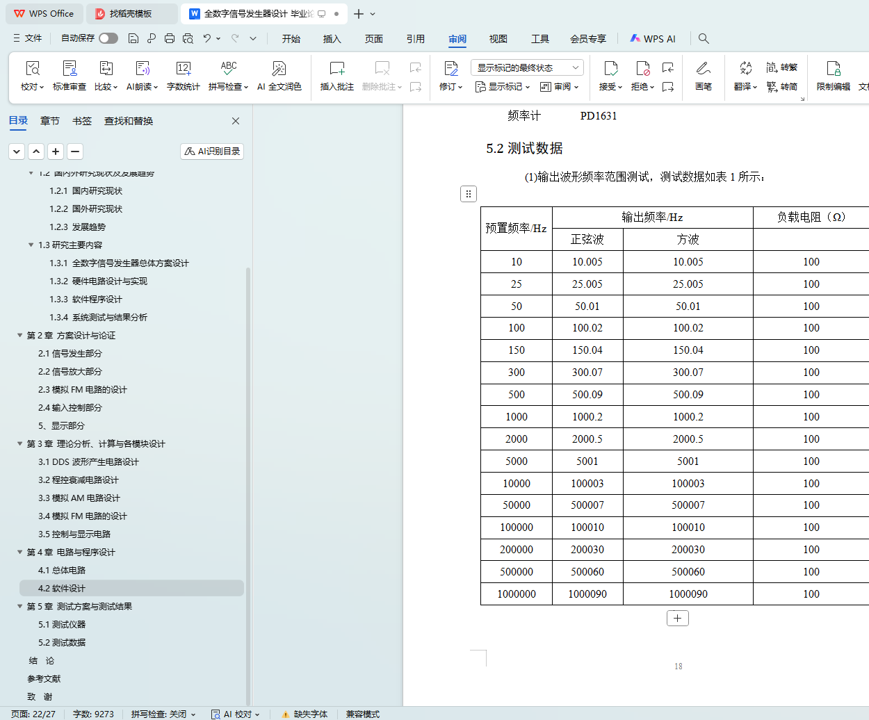
Task: Switch to the 书签 sidebar tab
Action: (82, 121)
